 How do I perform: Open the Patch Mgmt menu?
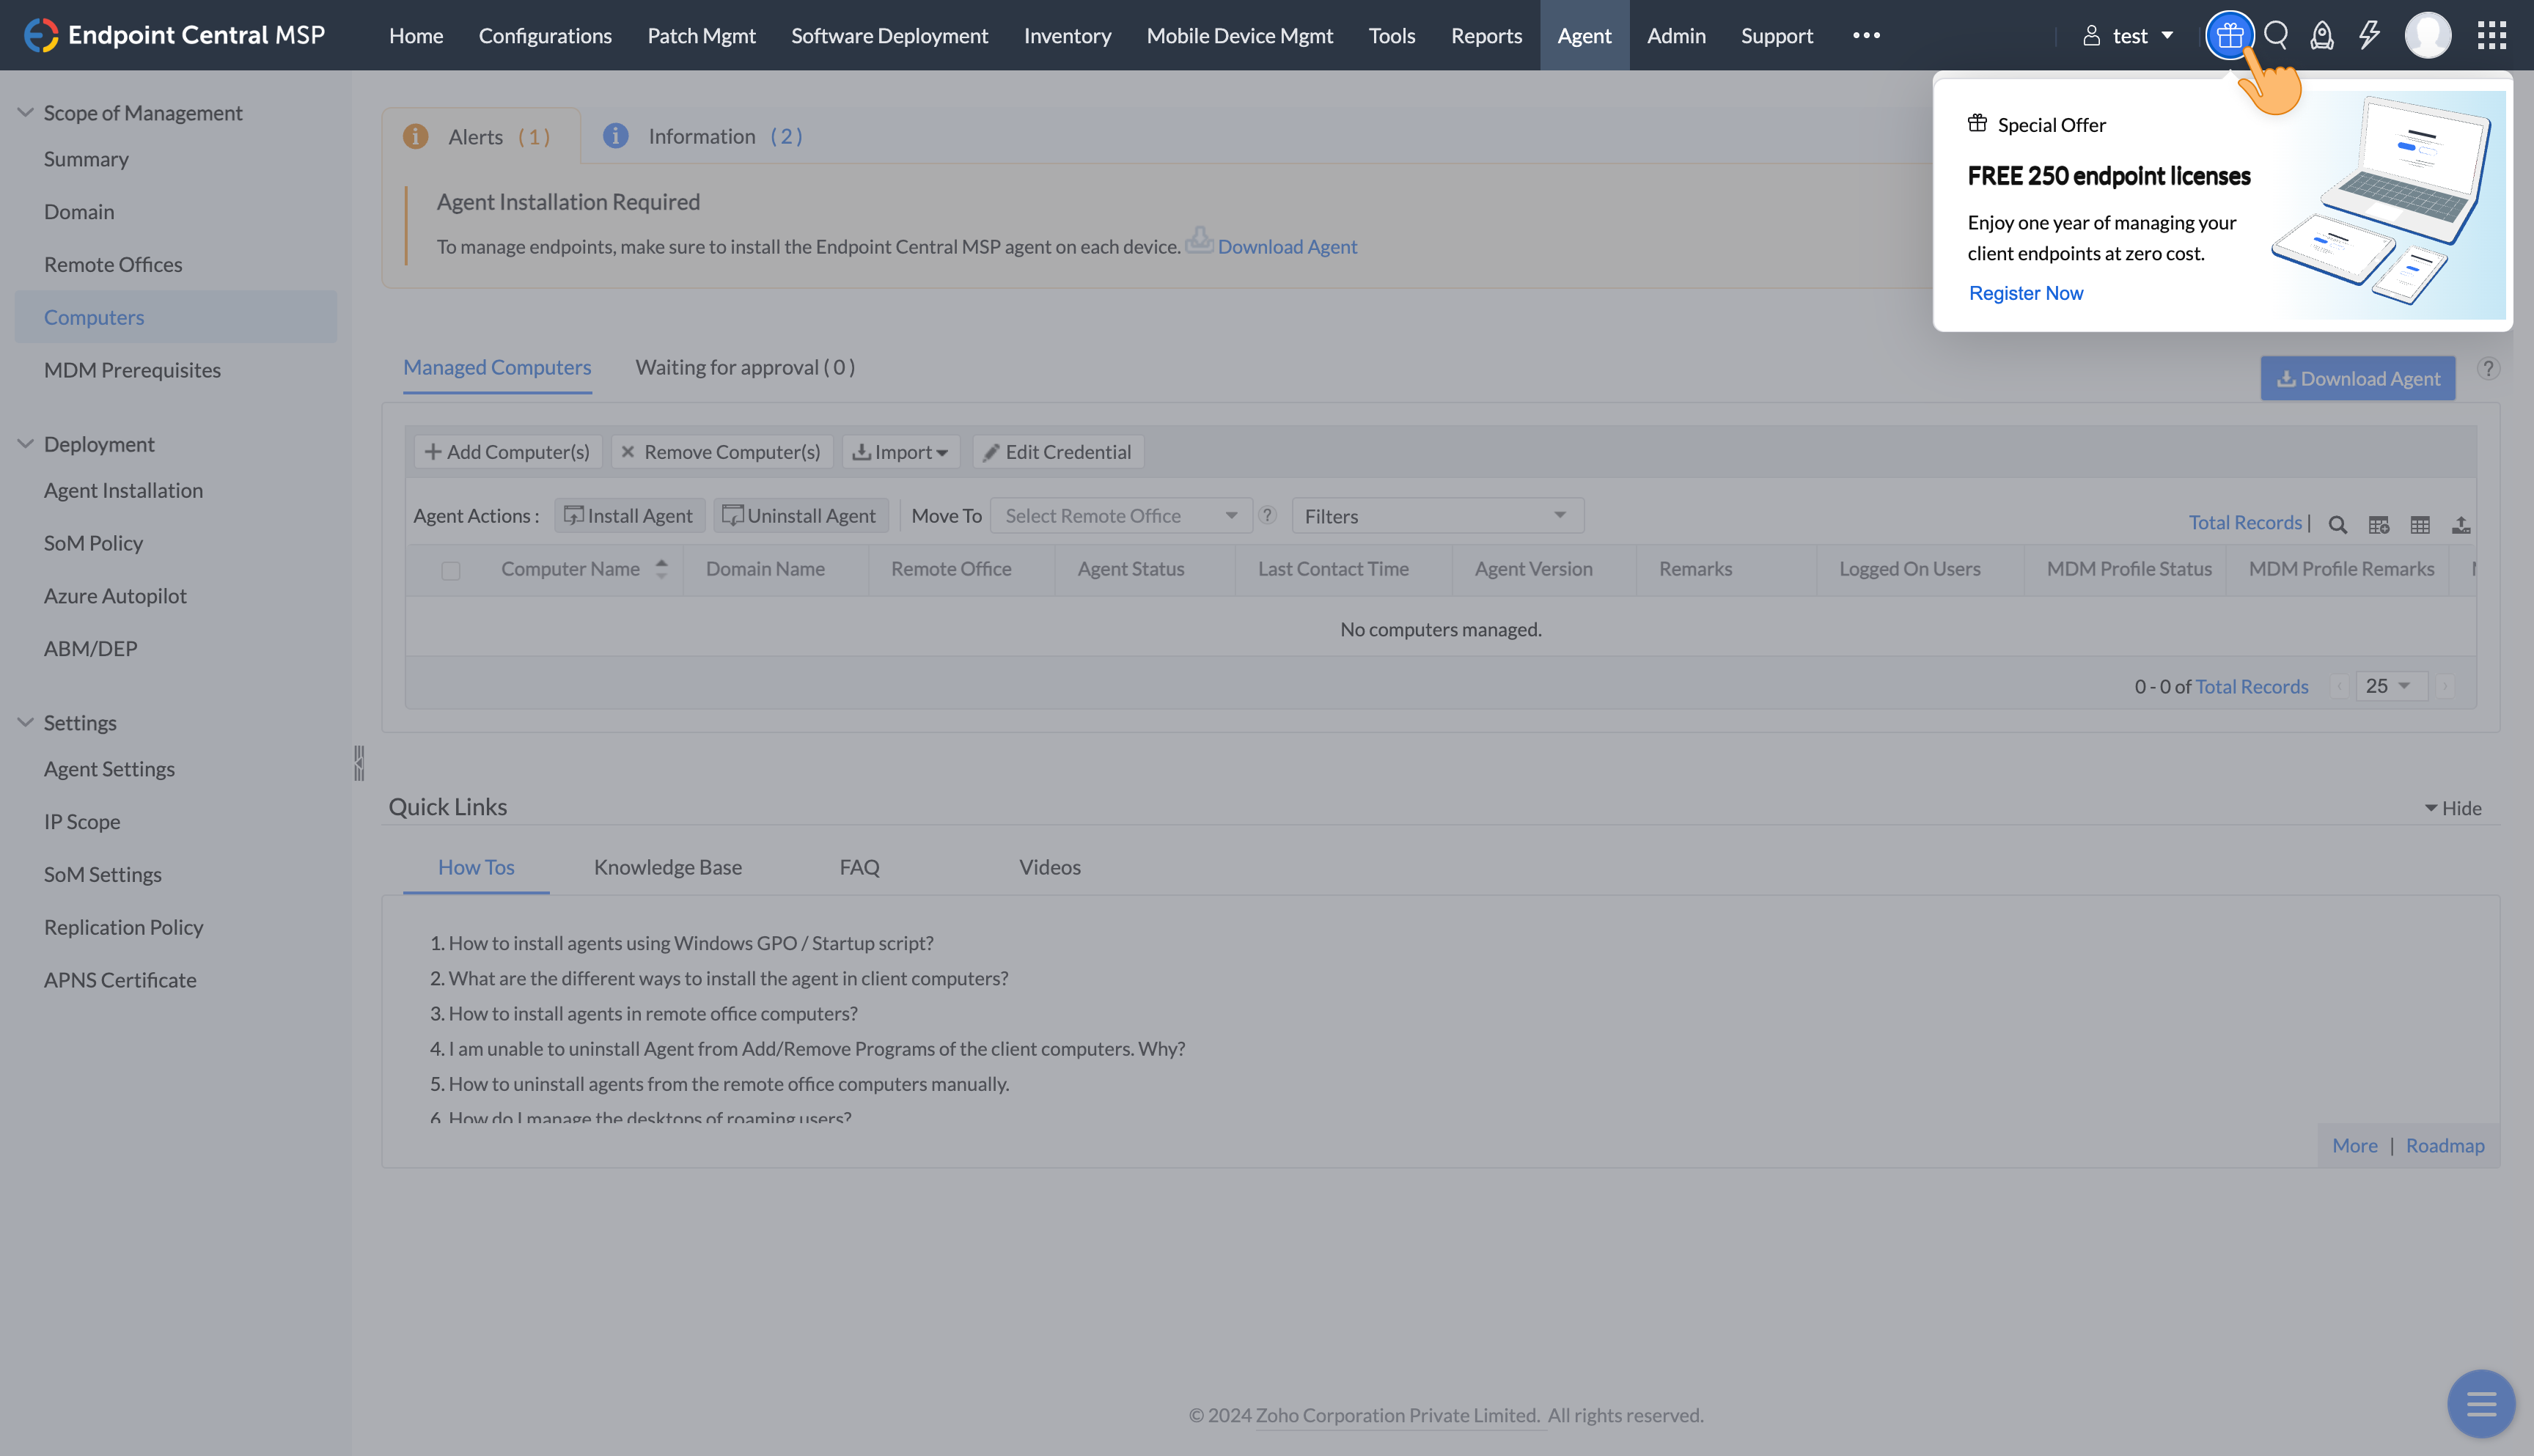[x=701, y=36]
